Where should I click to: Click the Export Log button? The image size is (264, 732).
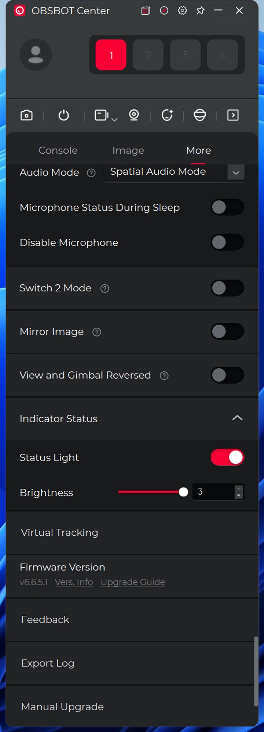pos(48,663)
